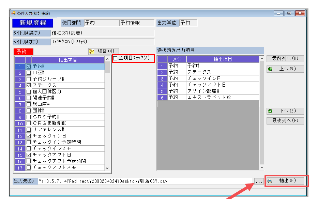Click green down-arrow icon for 下へ(Z)
Screen dimensions: 317x204
tap(270, 111)
